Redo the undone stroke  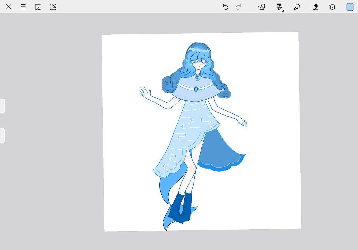point(239,7)
